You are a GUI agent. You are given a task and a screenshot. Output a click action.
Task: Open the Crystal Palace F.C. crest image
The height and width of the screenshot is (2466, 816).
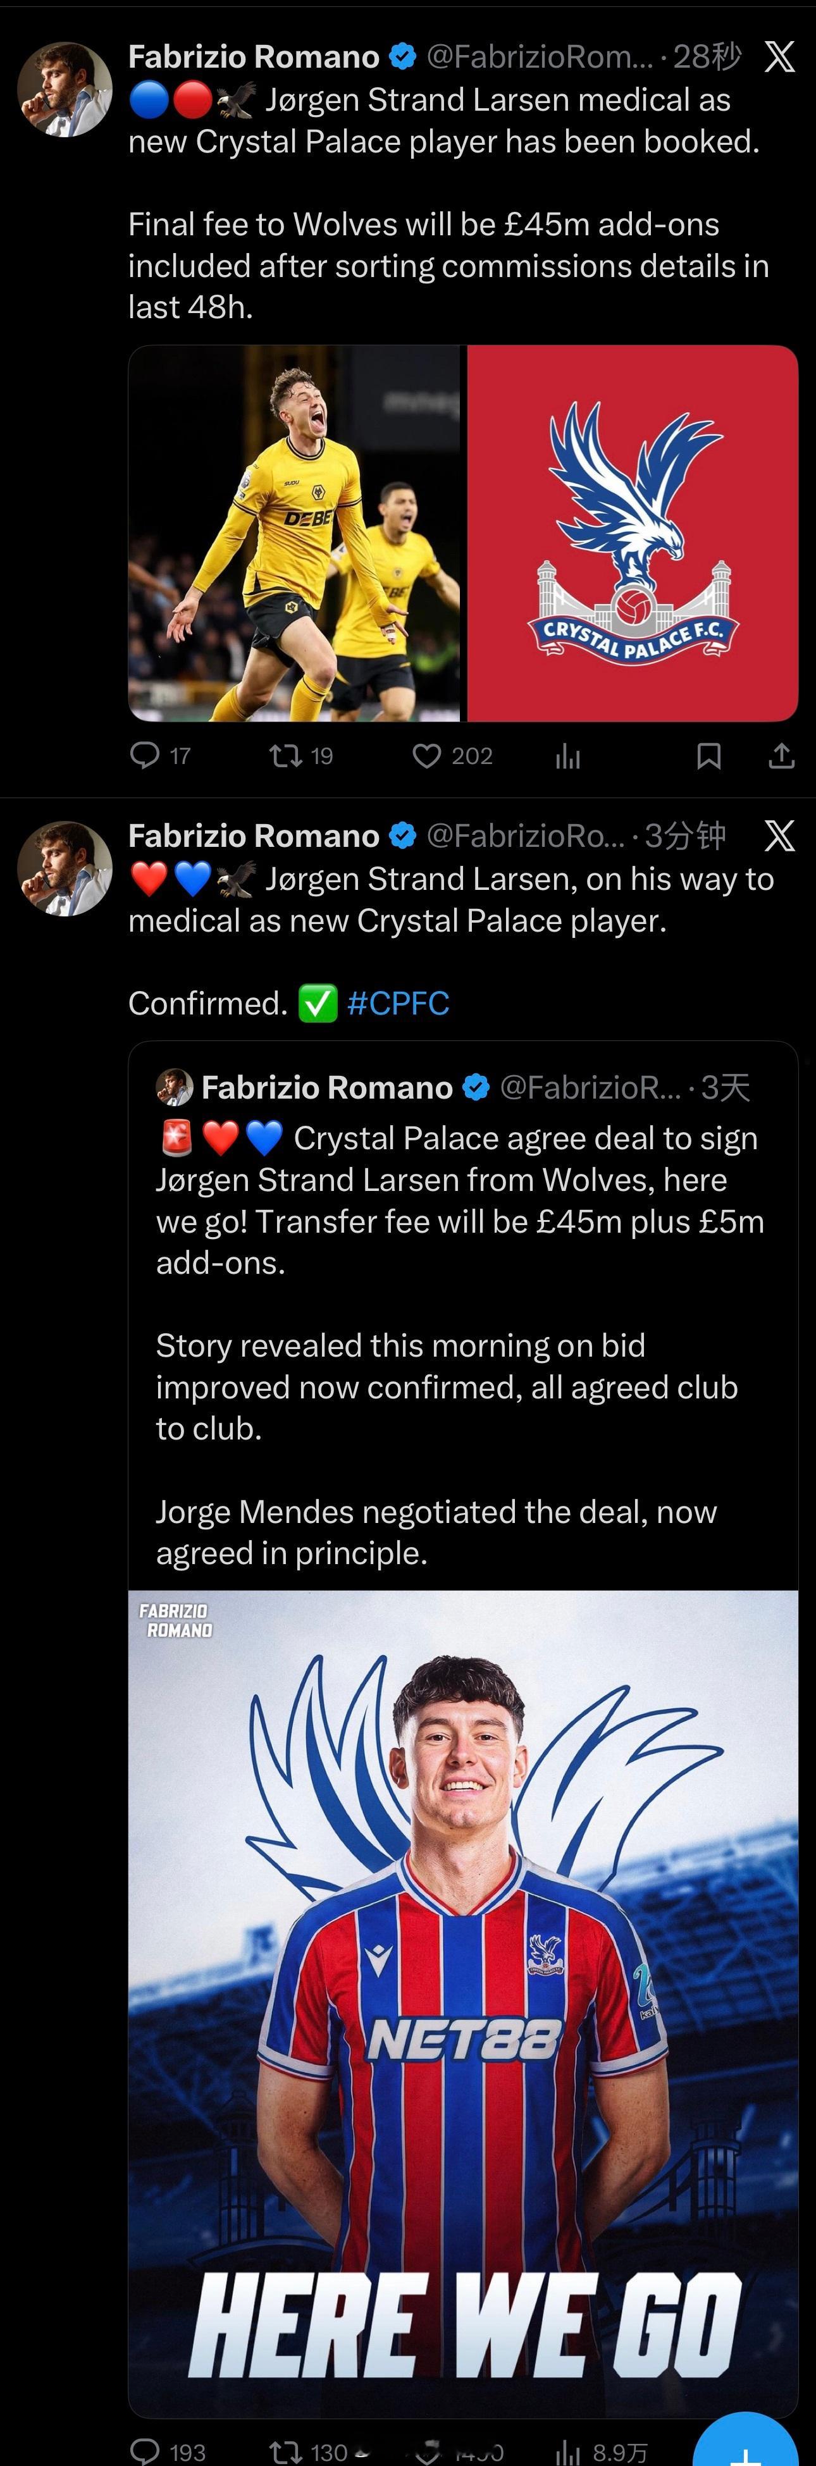pyautogui.click(x=632, y=533)
